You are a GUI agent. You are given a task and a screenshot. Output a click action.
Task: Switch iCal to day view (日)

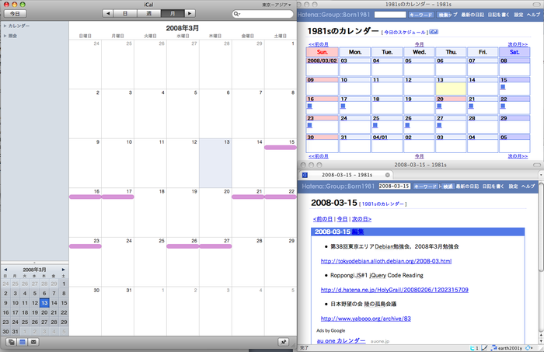125,13
